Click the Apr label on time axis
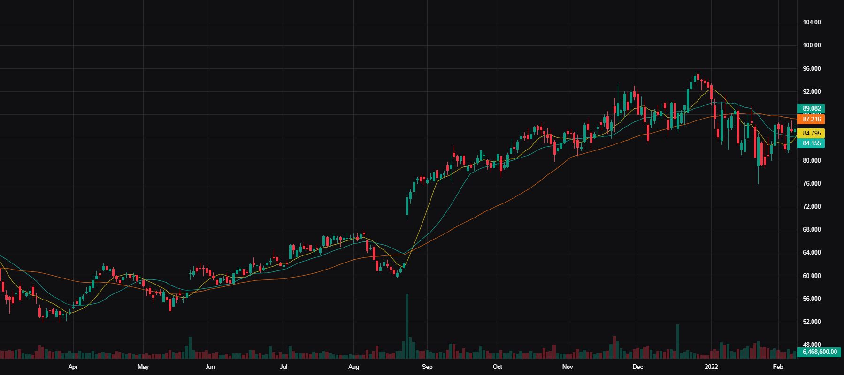The image size is (844, 375). point(73,367)
